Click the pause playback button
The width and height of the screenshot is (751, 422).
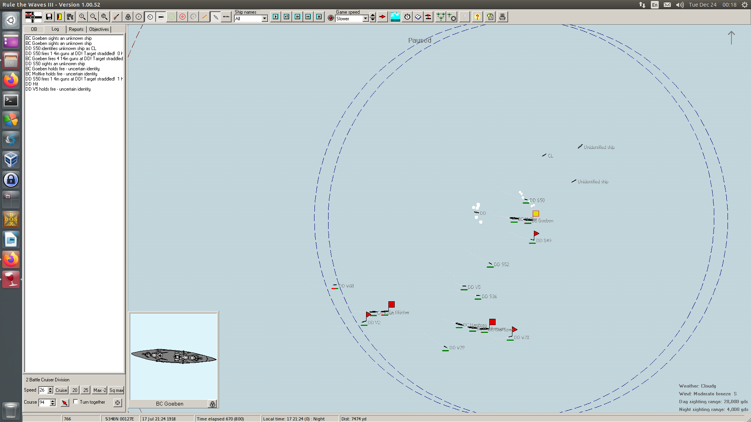[319, 17]
